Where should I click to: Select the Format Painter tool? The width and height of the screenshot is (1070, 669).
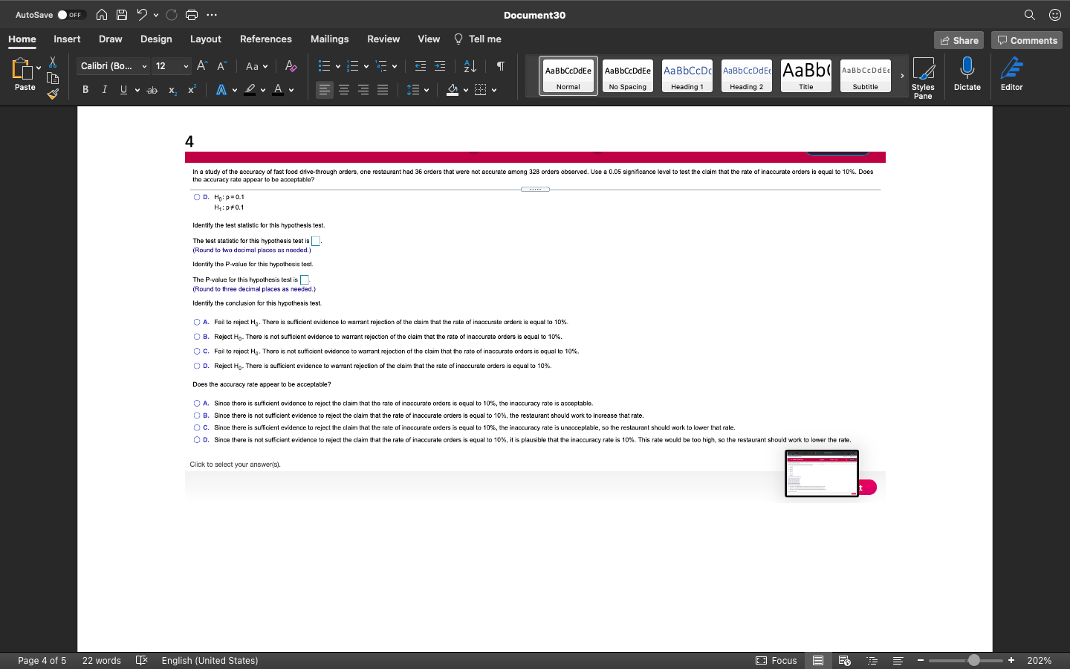pos(52,94)
